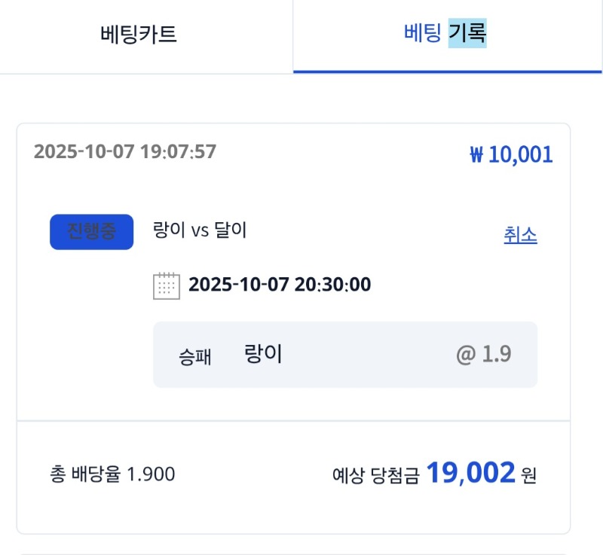
Task: Click the 승패 bet type label
Action: point(194,356)
